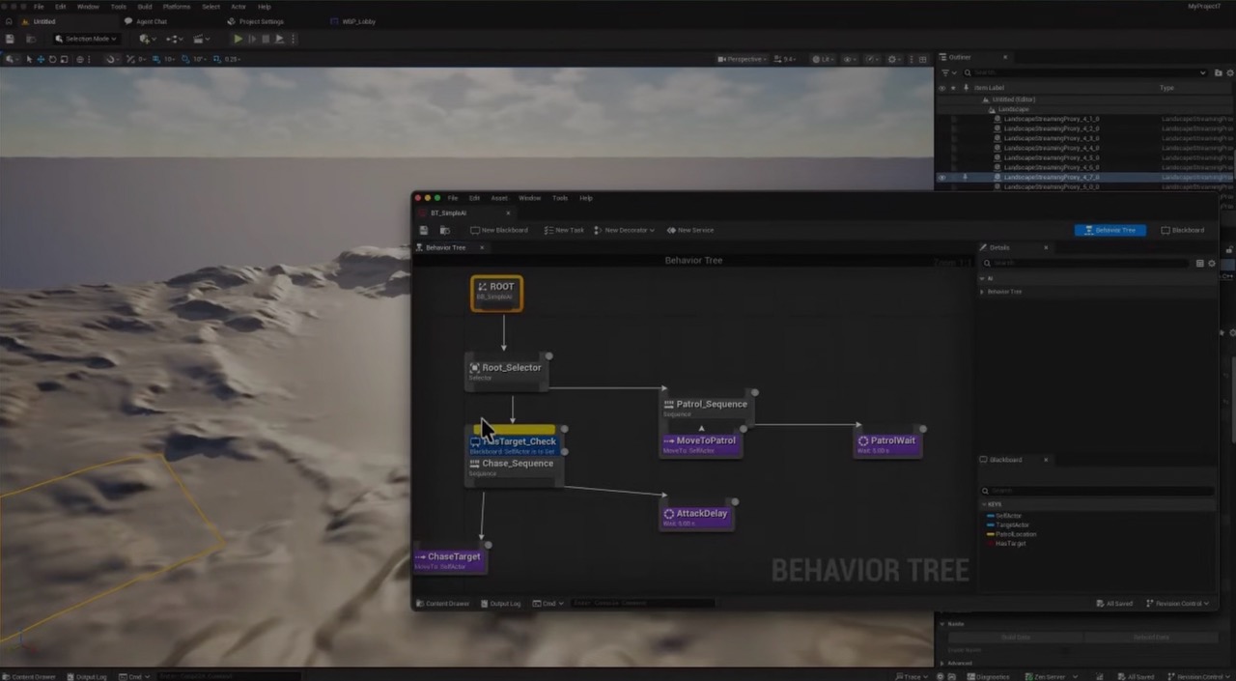Open the New Decorator dropdown
Screen dimensions: 1236x681
pyautogui.click(x=625, y=230)
